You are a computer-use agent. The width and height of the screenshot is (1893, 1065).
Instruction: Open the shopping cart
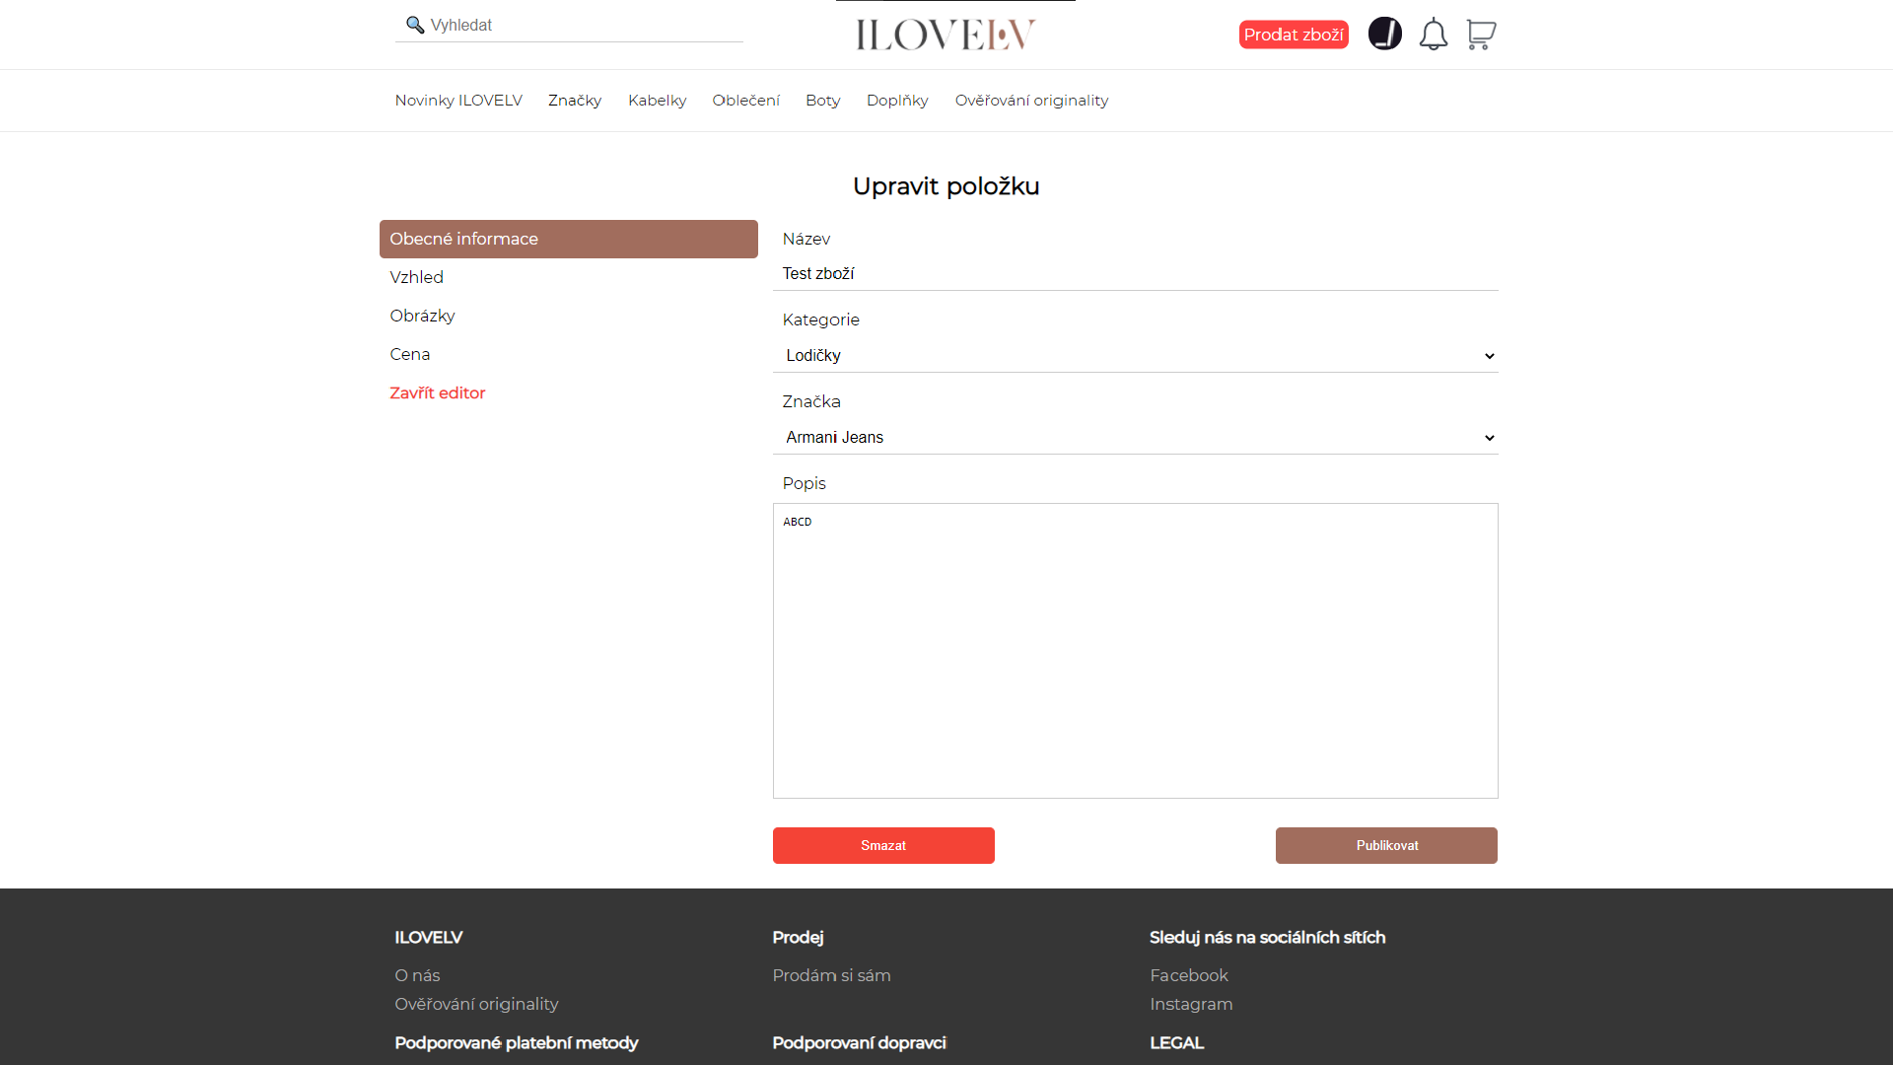pos(1480,35)
